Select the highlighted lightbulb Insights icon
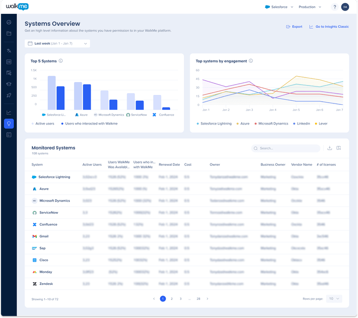The image size is (358, 318). [x=9, y=124]
